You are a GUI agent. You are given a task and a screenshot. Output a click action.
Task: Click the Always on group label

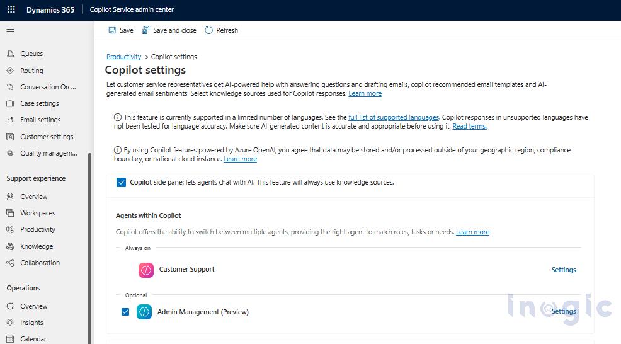point(138,248)
